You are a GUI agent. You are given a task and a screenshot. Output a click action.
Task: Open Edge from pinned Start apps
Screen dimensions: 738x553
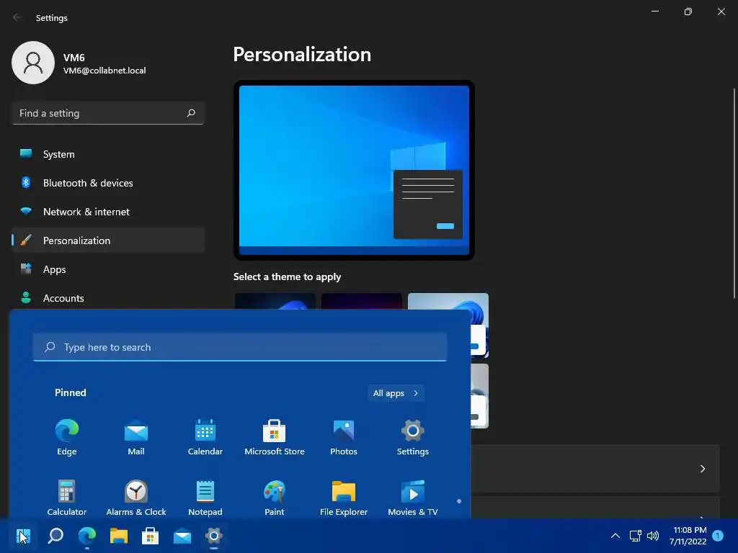pos(66,437)
